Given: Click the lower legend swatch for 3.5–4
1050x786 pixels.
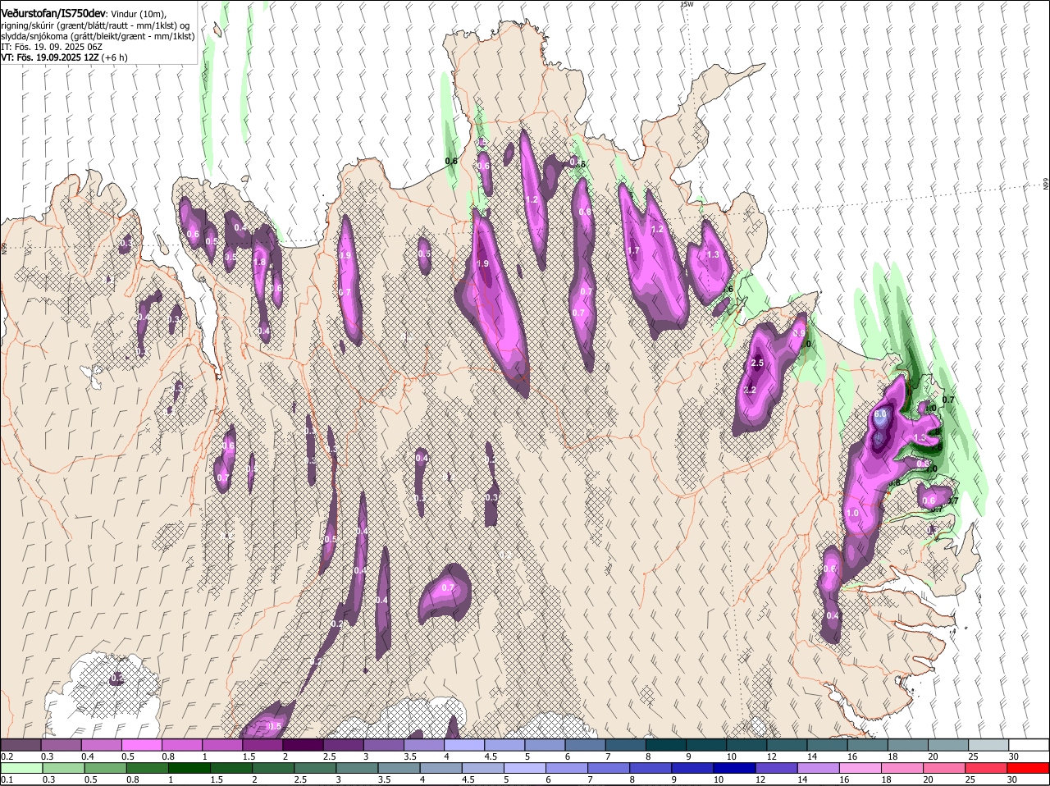Looking at the screenshot, I should (x=399, y=768).
